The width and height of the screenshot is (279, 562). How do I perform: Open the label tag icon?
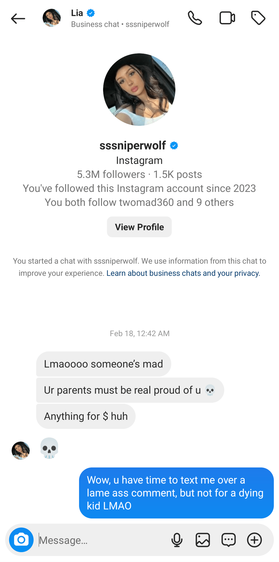[x=258, y=18]
